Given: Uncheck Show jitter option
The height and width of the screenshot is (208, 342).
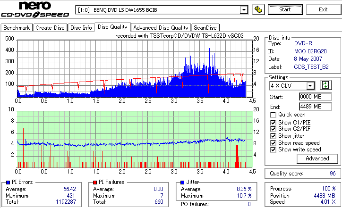Looking at the screenshot, I should [273, 136].
